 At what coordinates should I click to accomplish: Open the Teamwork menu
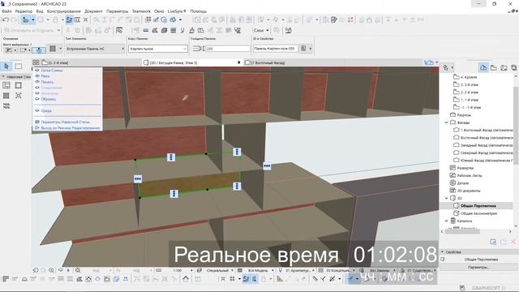coord(141,11)
